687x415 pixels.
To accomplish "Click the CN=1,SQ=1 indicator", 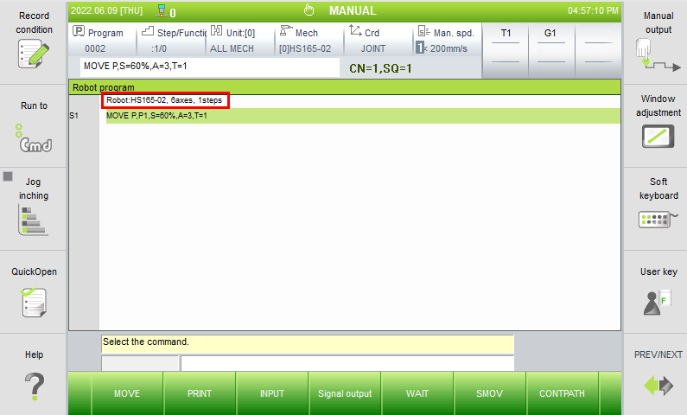I will pos(380,68).
